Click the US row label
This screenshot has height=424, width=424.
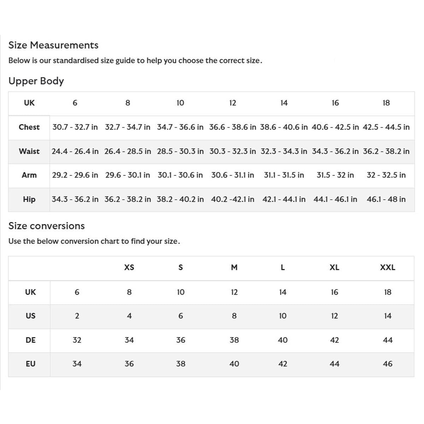(30, 316)
